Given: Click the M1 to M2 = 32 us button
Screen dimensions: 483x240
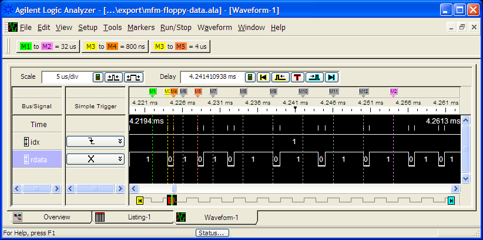Looking at the screenshot, I should (x=48, y=46).
